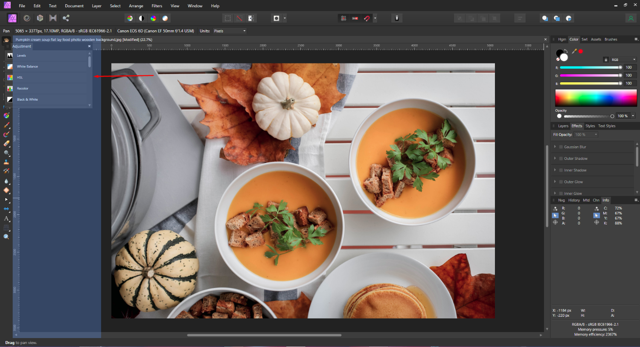Image resolution: width=640 pixels, height=347 pixels.
Task: Open the Opacity 100 % dropdown arrow
Action: click(633, 116)
